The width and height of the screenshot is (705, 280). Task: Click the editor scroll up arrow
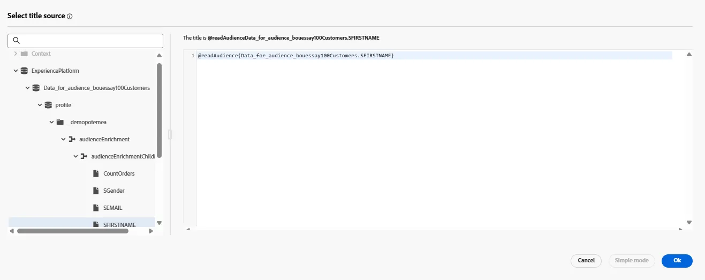[689, 55]
